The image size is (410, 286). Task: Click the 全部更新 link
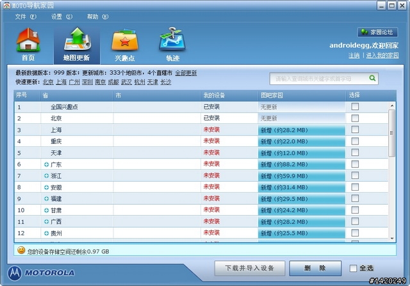pos(186,73)
